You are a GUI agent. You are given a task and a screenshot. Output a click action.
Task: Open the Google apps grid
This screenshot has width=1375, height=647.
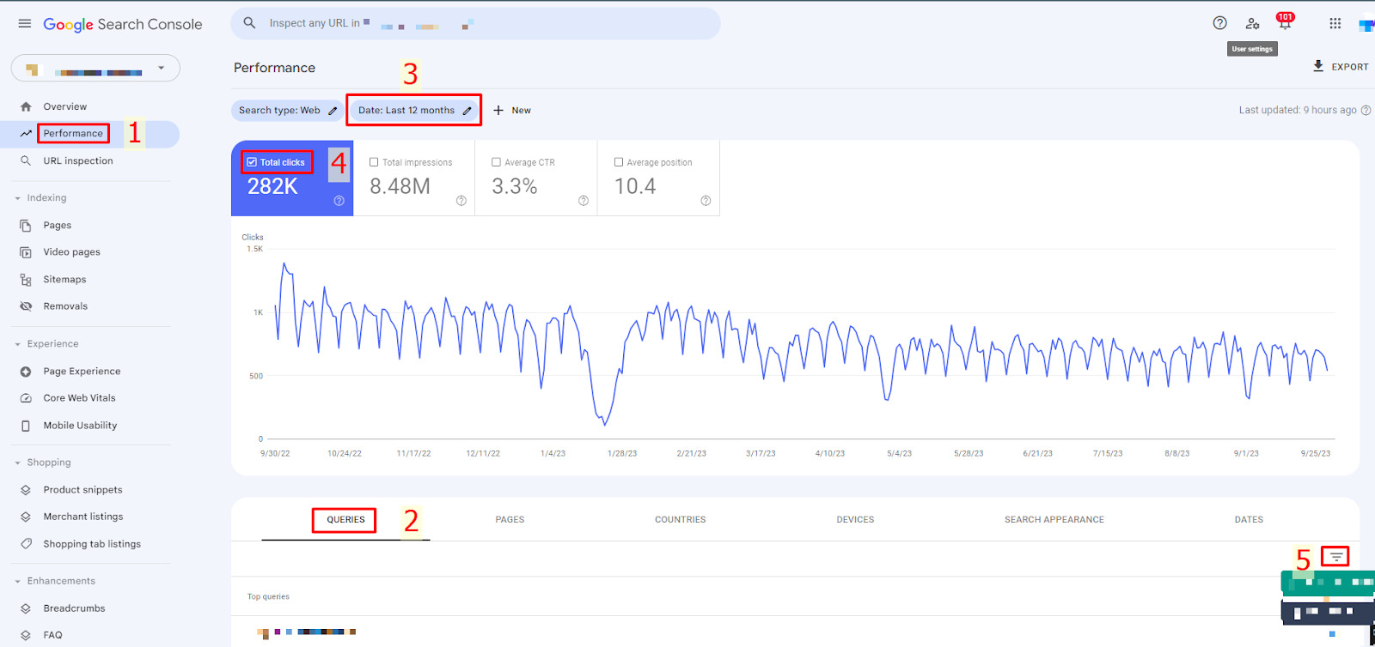pyautogui.click(x=1335, y=24)
